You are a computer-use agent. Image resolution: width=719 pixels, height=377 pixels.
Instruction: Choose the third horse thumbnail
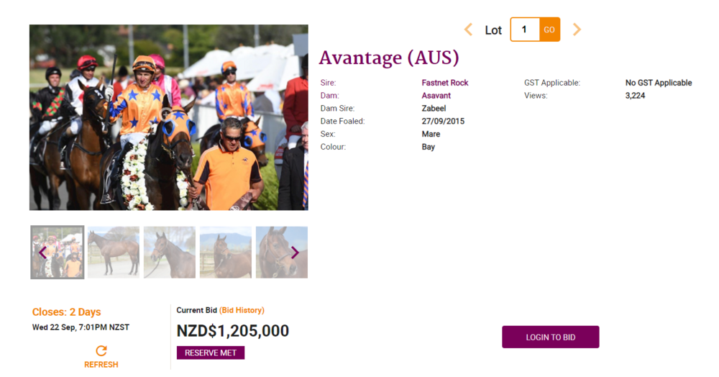point(170,253)
